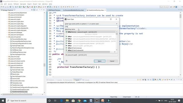Click the Task View taskbar icon
The image size is (183, 103).
click(55, 100)
